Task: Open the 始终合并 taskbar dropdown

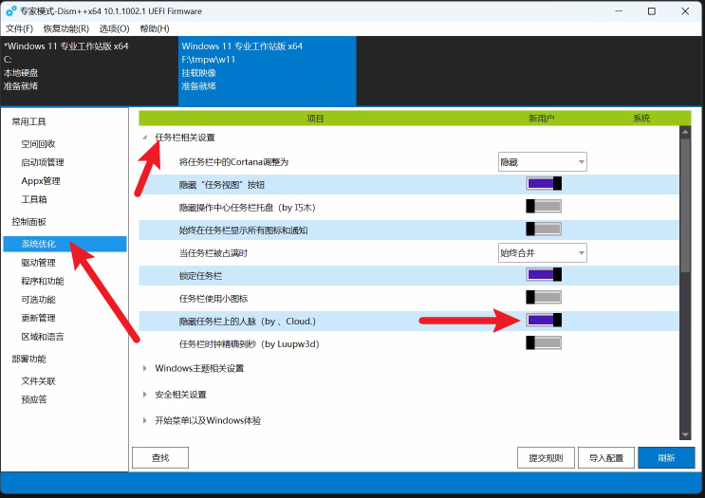Action: 543,252
